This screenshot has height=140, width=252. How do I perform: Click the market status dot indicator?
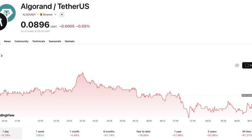[x=62, y=14]
